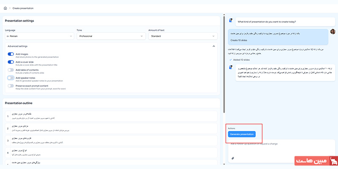Screen dimensions: 338x169
Task: Select outline slide 1 item
Action: (x=112, y=116)
